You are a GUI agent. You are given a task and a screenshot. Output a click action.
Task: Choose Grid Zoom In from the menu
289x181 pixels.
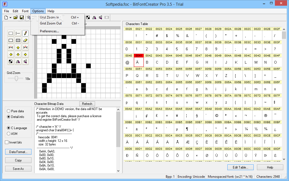pyautogui.click(x=58, y=17)
